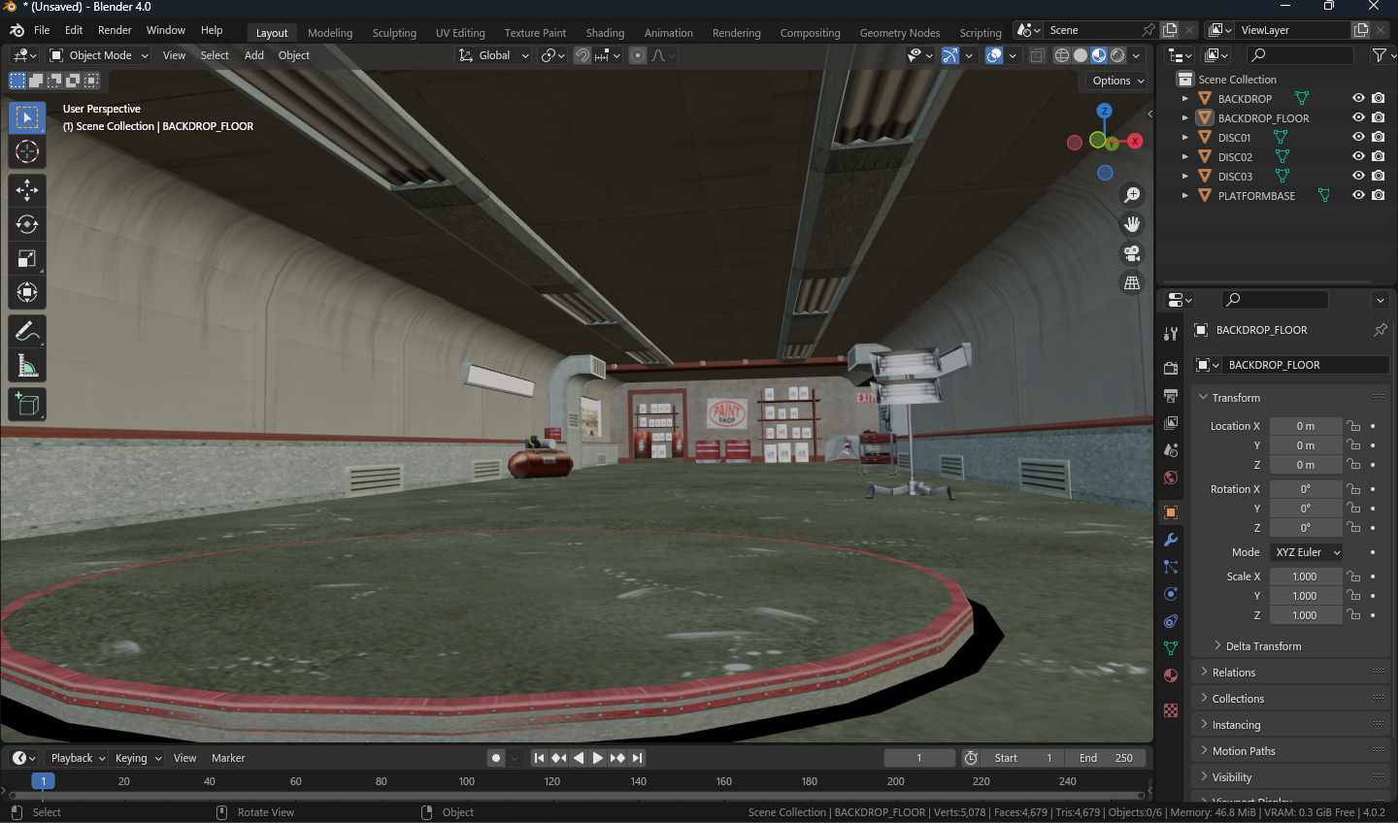1398x823 pixels.
Task: Open the Object Mode dropdown
Action: pos(99,55)
